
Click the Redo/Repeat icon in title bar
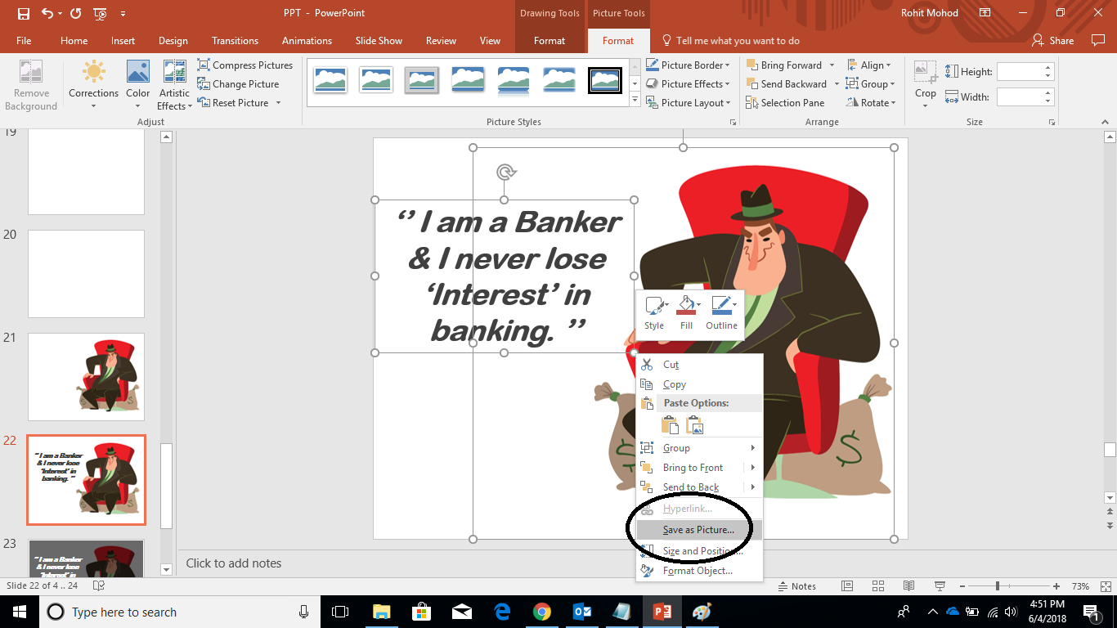tap(75, 13)
